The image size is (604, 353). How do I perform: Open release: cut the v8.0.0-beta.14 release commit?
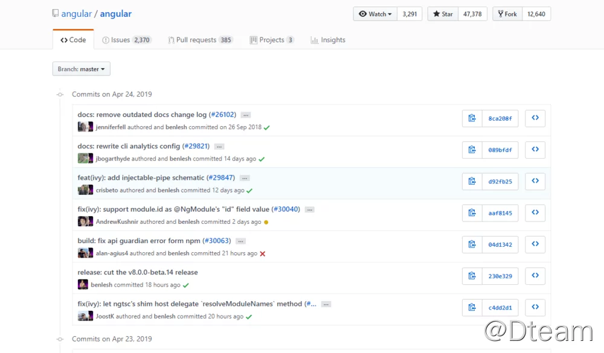click(x=138, y=272)
